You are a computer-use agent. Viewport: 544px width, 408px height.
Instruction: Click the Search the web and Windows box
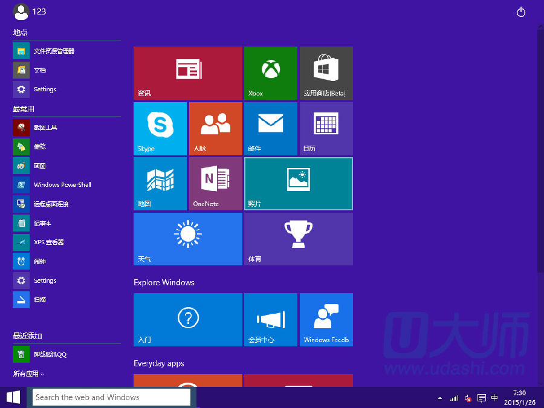[111, 397]
